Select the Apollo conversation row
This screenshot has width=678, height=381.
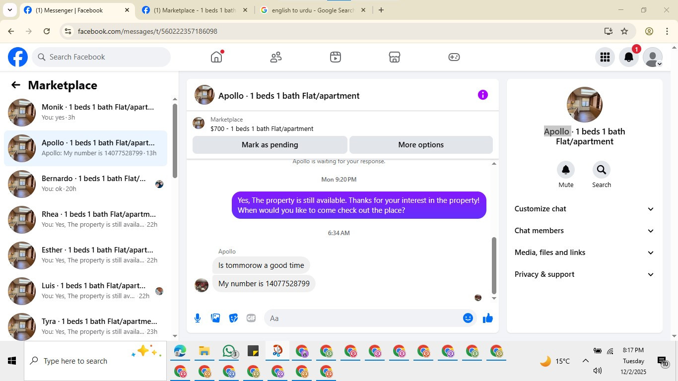point(85,148)
